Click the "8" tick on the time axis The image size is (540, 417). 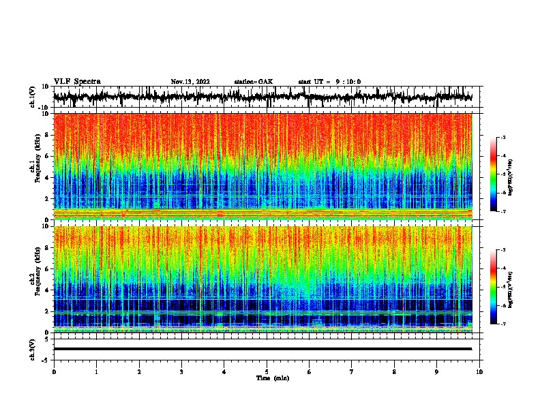point(394,372)
